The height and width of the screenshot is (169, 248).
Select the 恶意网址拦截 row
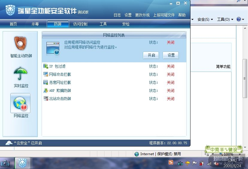pos(114,82)
